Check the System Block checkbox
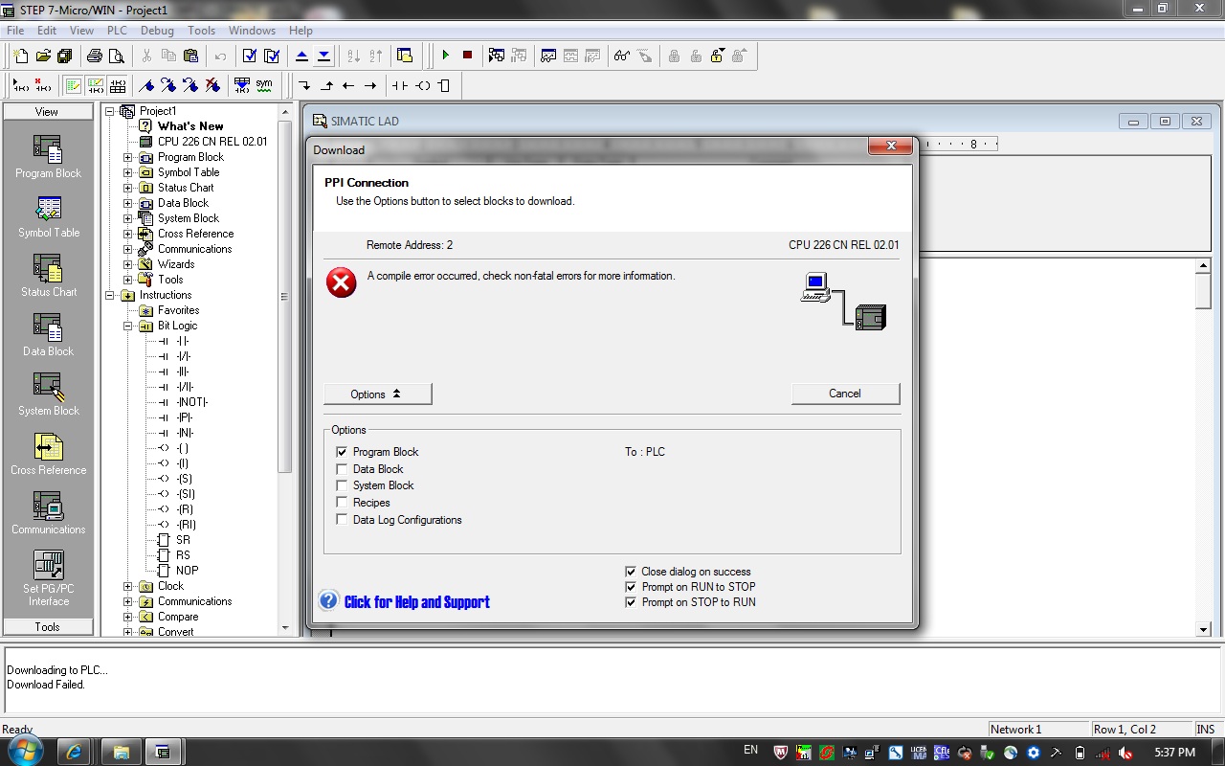The height and width of the screenshot is (766, 1225). (x=342, y=485)
